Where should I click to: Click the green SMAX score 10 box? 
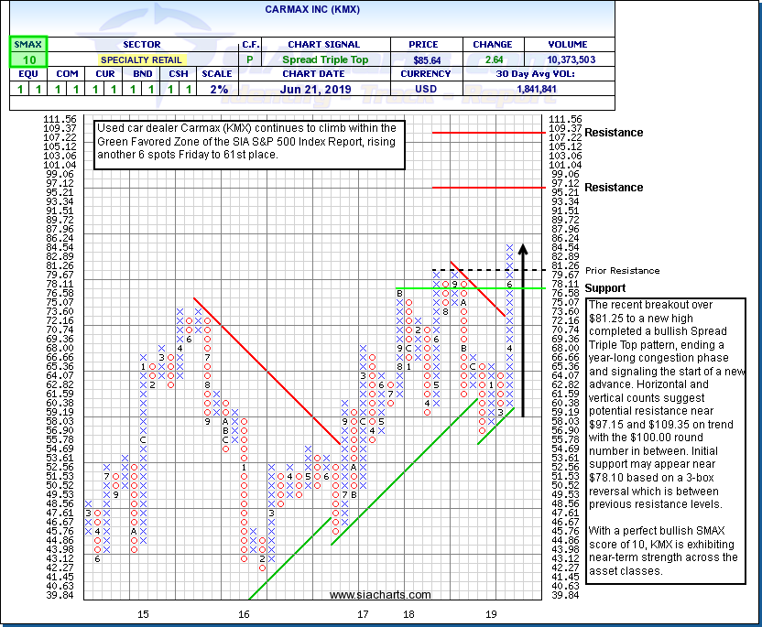coord(27,59)
